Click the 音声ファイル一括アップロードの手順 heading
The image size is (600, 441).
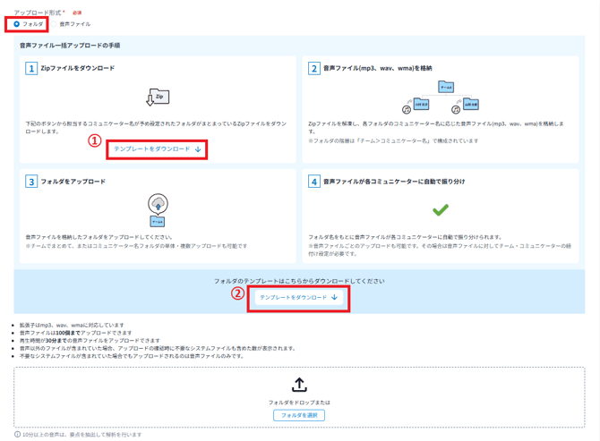tap(70, 45)
